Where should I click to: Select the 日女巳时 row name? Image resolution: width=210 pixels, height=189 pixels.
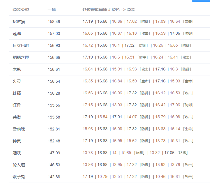[x=21, y=45]
